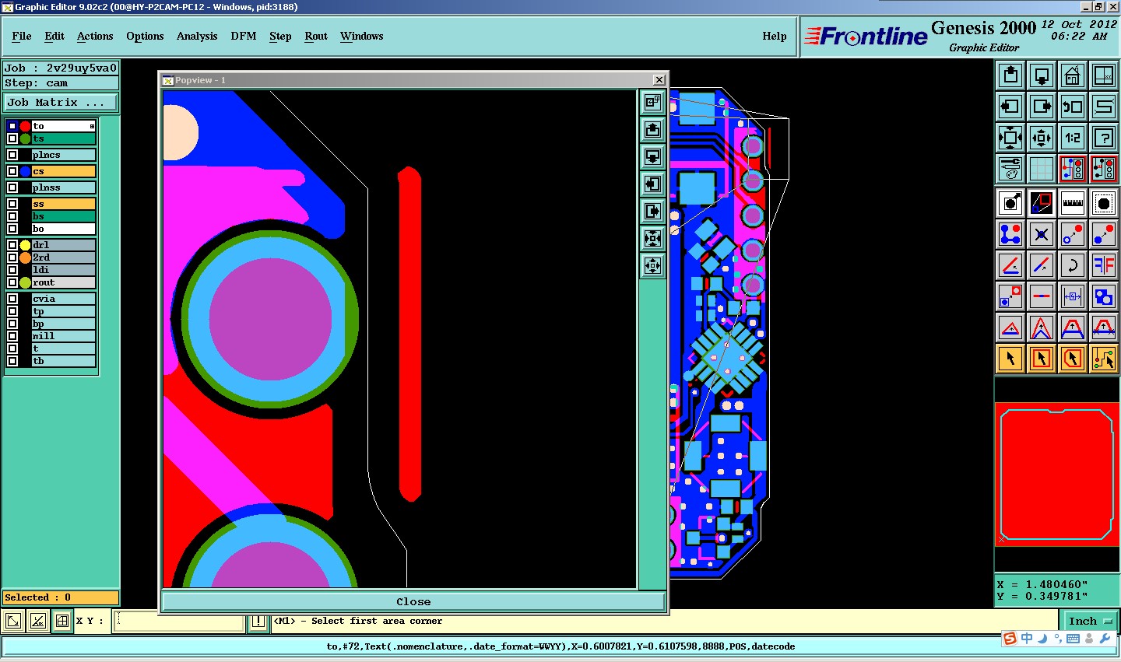
Task: Open the Edit menu
Action: tap(54, 36)
